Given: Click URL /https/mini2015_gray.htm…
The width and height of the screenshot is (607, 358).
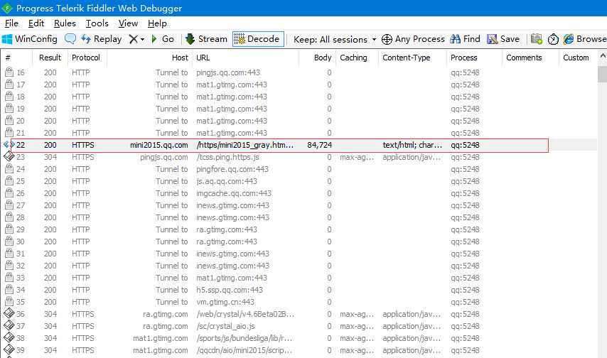Looking at the screenshot, I should click(x=245, y=145).
